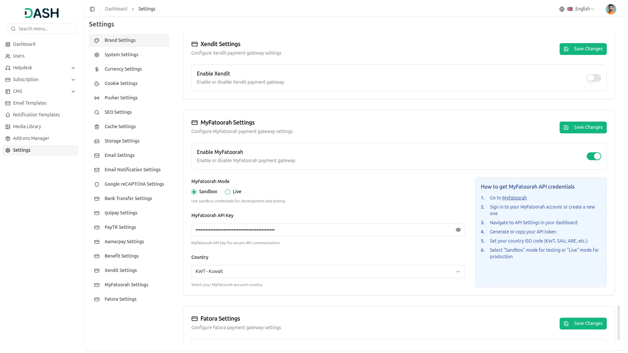Open Email Notification Settings section

(129, 170)
